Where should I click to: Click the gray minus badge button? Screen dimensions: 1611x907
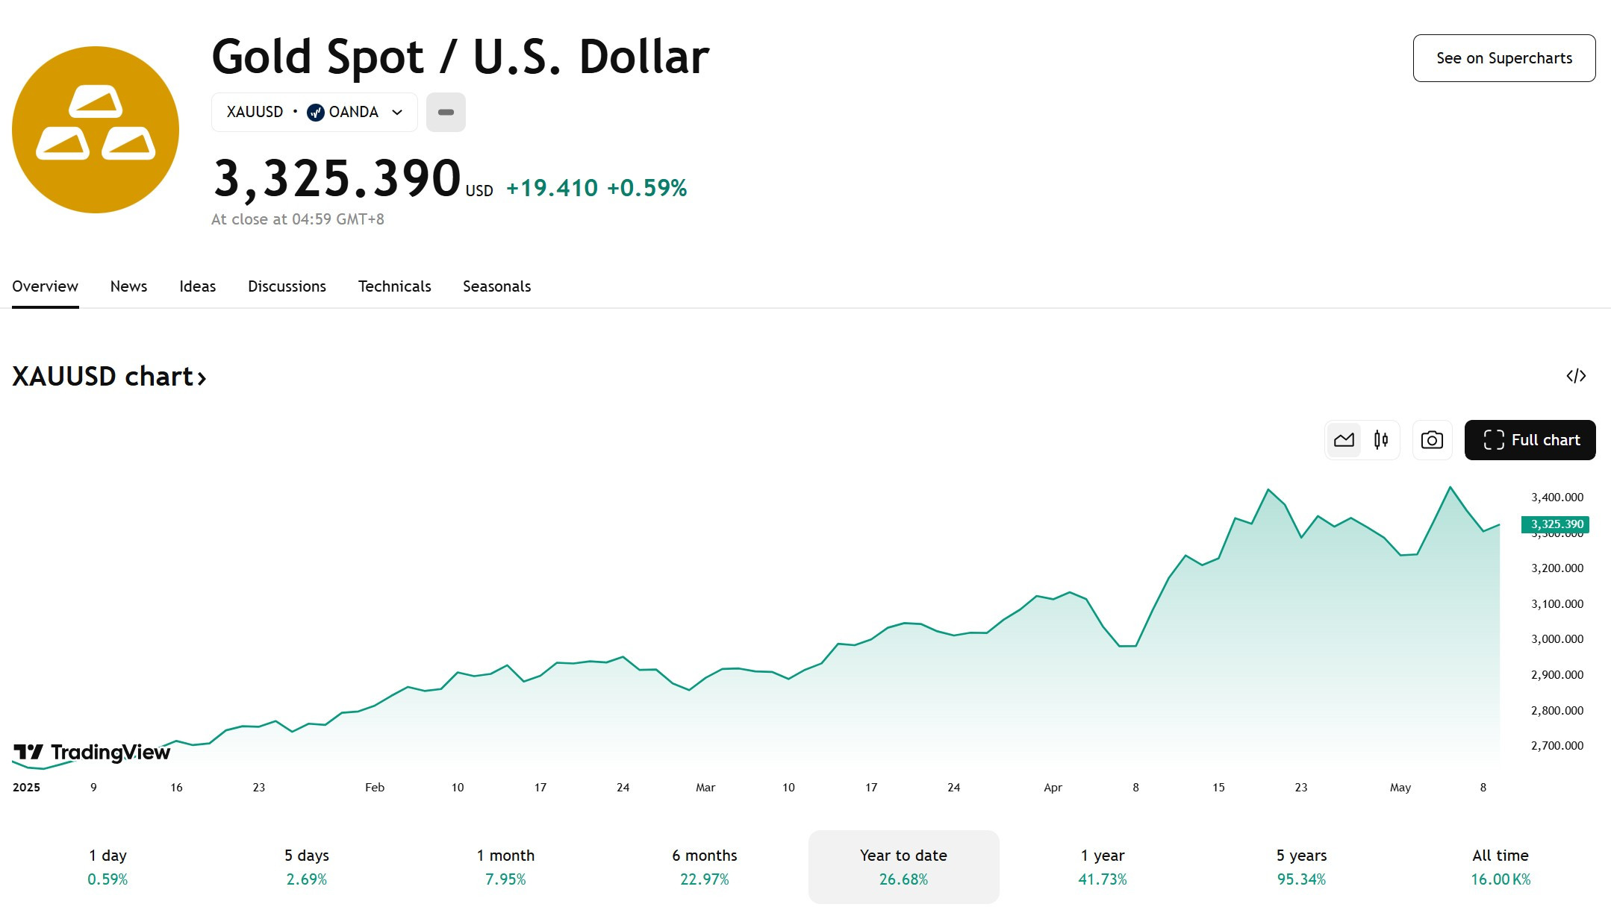pyautogui.click(x=446, y=112)
